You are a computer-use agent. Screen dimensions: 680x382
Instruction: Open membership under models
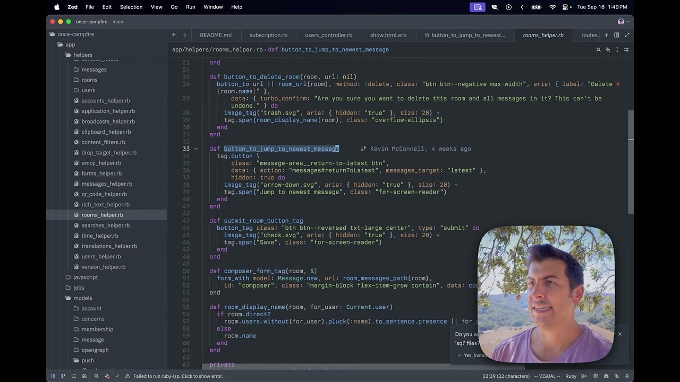point(97,329)
